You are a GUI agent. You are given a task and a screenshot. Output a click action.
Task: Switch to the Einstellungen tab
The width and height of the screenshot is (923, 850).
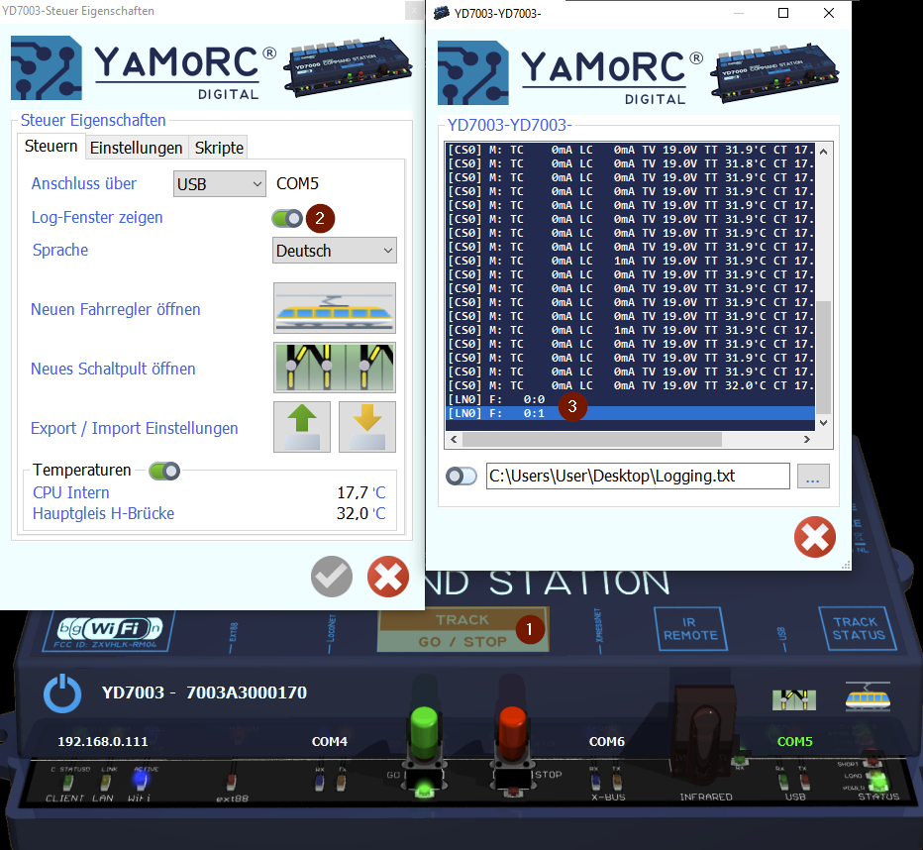pyautogui.click(x=136, y=148)
